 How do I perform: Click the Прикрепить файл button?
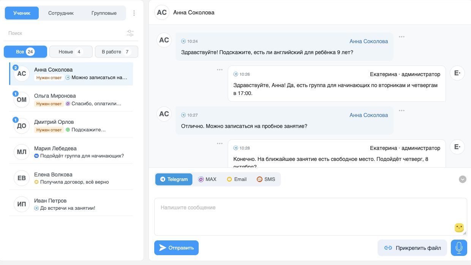point(413,248)
